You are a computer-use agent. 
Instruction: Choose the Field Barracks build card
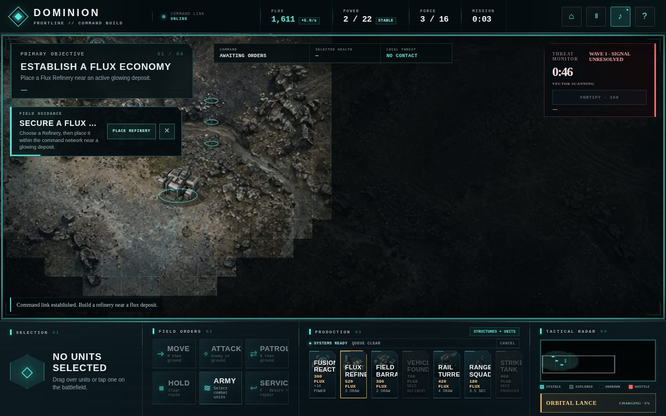click(x=385, y=374)
